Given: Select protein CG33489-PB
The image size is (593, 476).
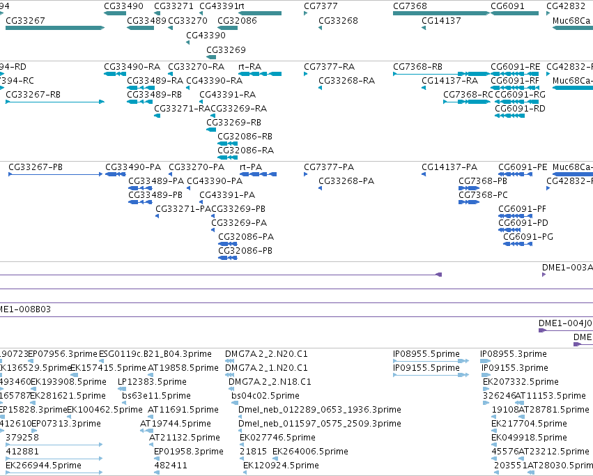Looking at the screenshot, I should pyautogui.click(x=155, y=195).
